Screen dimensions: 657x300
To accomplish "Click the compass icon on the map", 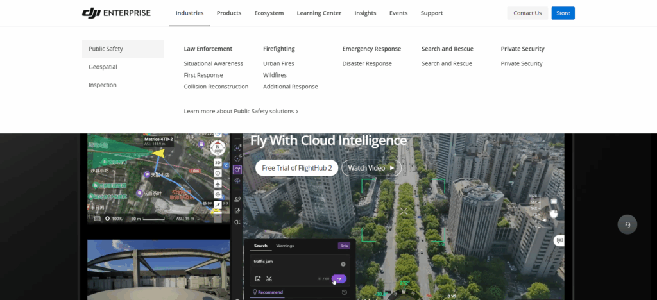I will pos(218,146).
